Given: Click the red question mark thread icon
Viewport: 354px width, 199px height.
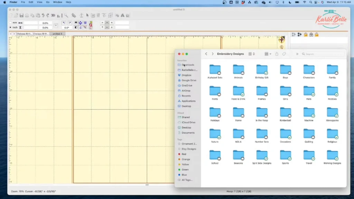Looking at the screenshot, I should click(x=91, y=25).
